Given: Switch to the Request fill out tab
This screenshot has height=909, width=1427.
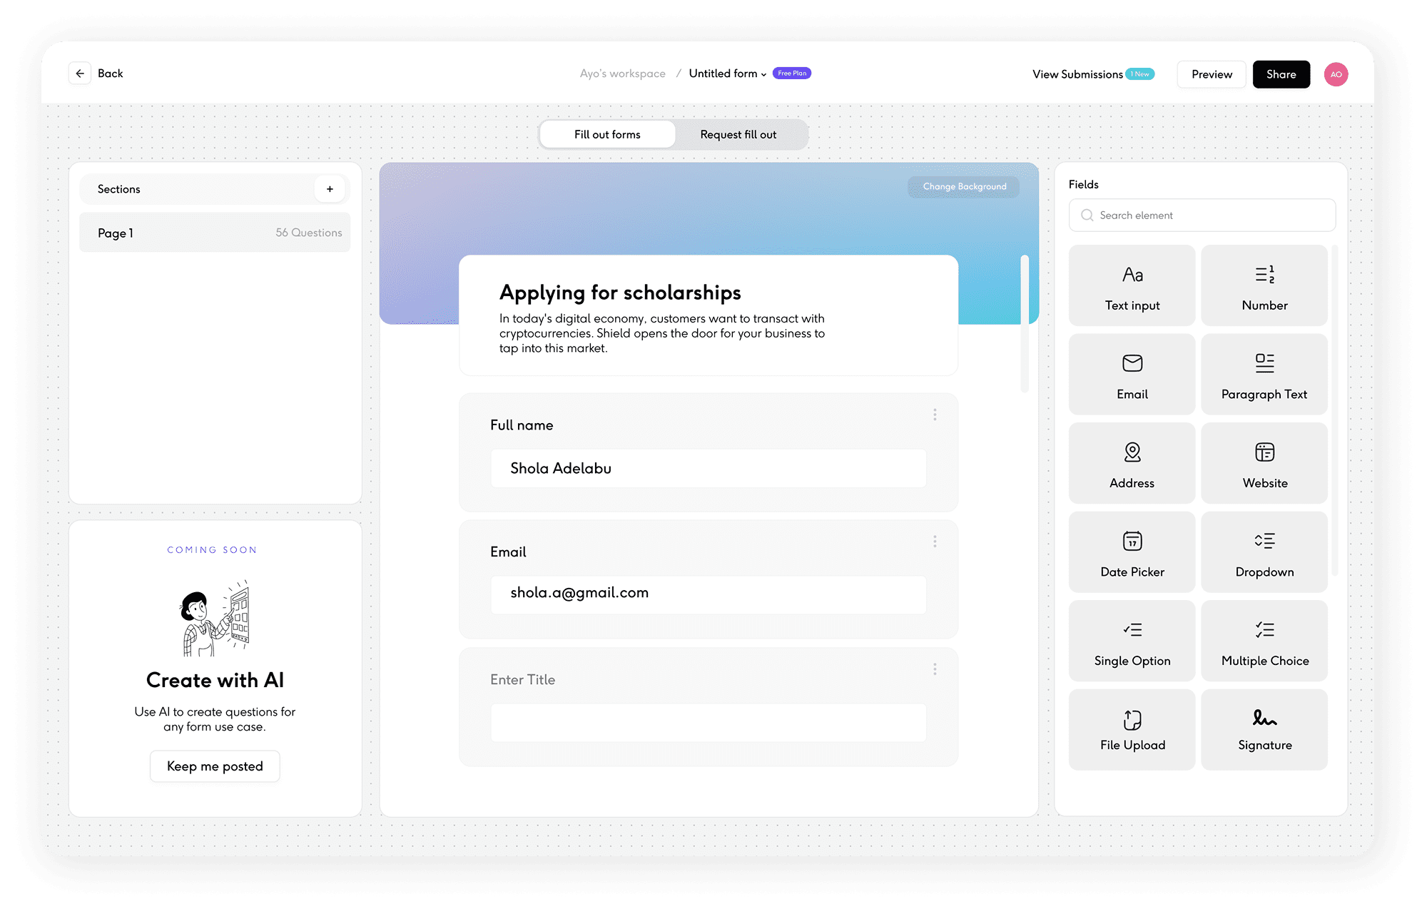Looking at the screenshot, I should 738,134.
